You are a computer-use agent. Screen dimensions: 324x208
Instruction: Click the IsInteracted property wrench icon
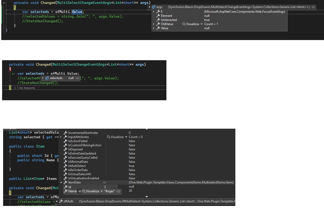click(158, 20)
